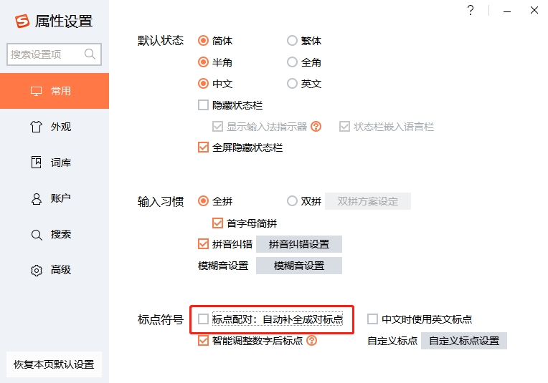This screenshot has width=548, height=383.
Task: Select 双拼 input mode
Action: [x=292, y=201]
